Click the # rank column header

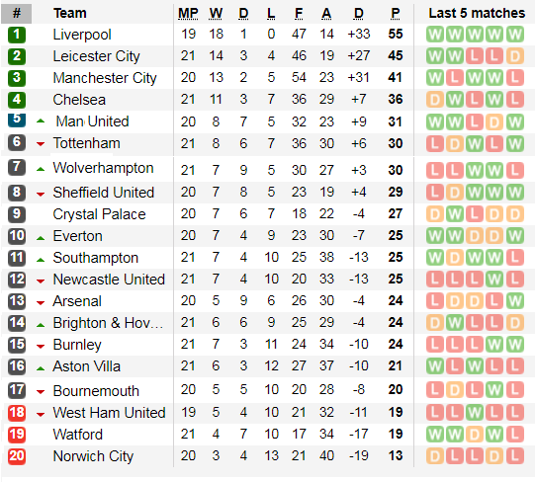17,14
